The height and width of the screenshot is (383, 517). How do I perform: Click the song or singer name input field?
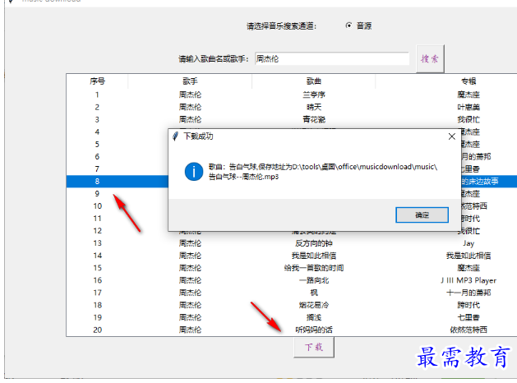point(332,59)
